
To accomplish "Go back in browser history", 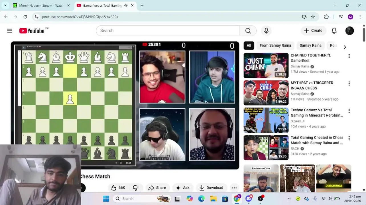I will [6, 17].
